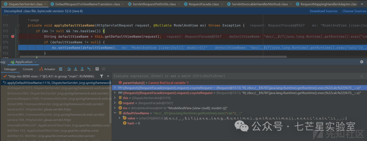The image size is (367, 141).
Task: Expand the highlighted coyoteRequest watch entry
Action: coord(115,88)
